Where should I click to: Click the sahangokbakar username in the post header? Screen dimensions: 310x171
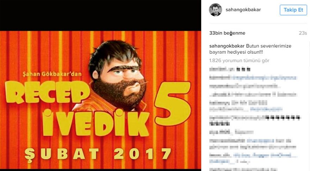243,9
